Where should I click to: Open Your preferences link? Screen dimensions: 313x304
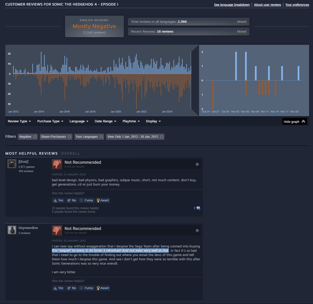[x=297, y=5]
